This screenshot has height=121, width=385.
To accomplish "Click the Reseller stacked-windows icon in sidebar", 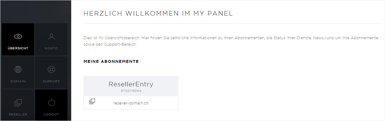I will 18,103.
